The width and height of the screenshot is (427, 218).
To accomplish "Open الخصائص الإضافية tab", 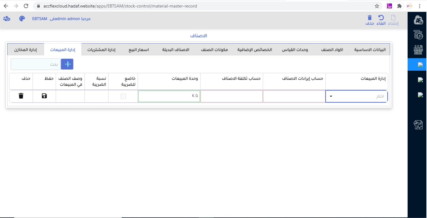I will click(255, 50).
